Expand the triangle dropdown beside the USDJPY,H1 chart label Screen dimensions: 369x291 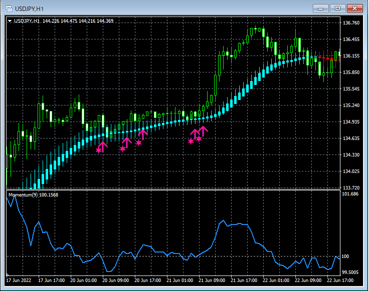click(10, 21)
